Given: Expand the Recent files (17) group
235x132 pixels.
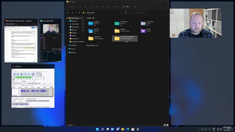Looking at the screenshot, I should [85, 45].
